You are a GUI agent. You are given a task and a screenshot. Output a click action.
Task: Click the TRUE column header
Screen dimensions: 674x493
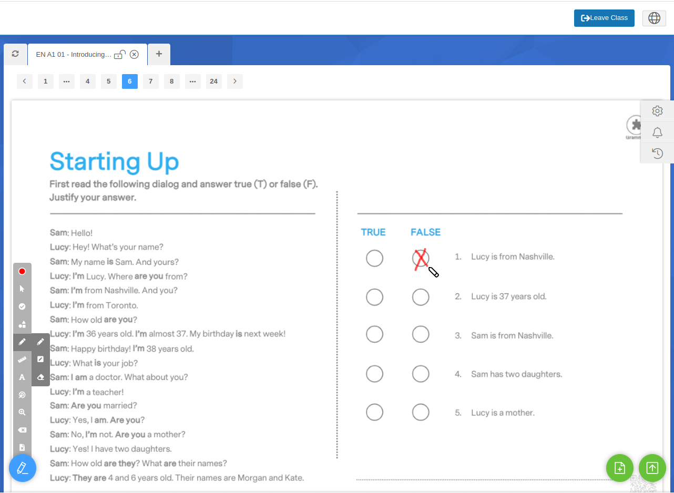click(373, 232)
